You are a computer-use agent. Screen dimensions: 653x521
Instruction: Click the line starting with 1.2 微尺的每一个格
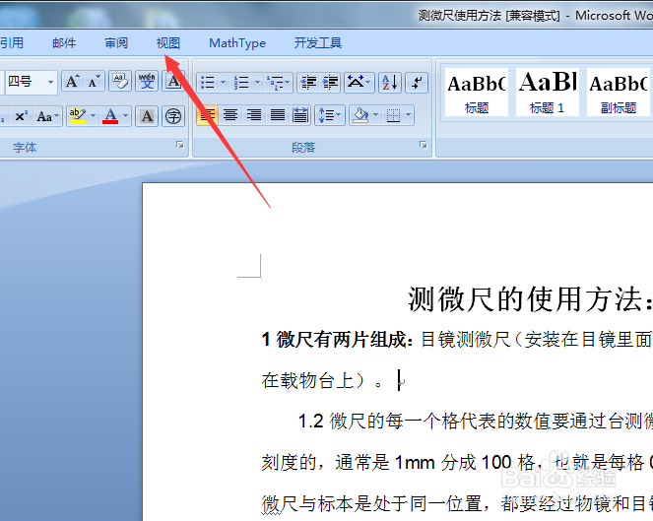click(x=475, y=421)
